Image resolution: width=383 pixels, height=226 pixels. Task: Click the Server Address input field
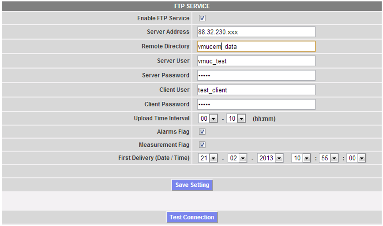256,32
